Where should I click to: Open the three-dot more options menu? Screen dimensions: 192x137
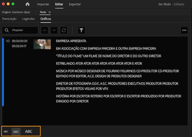(x=184, y=30)
